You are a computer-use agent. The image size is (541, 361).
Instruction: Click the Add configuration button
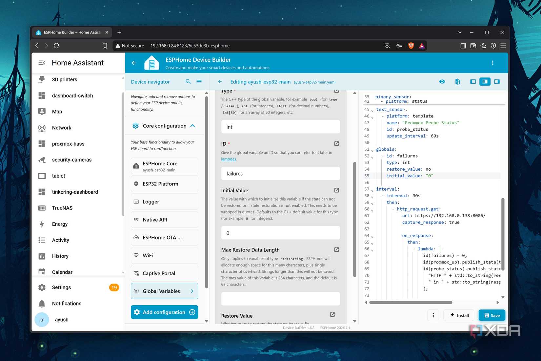point(165,312)
